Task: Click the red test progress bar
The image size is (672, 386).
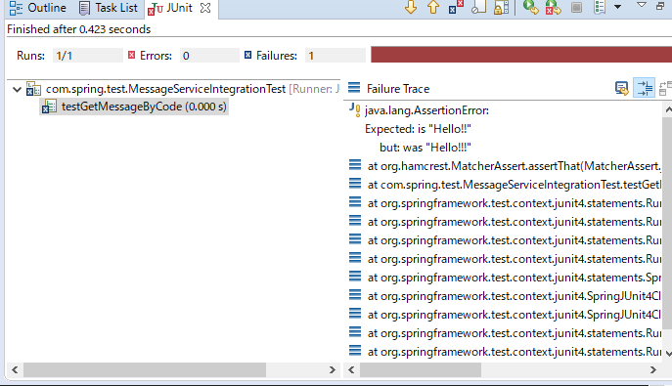Action: tap(521, 55)
